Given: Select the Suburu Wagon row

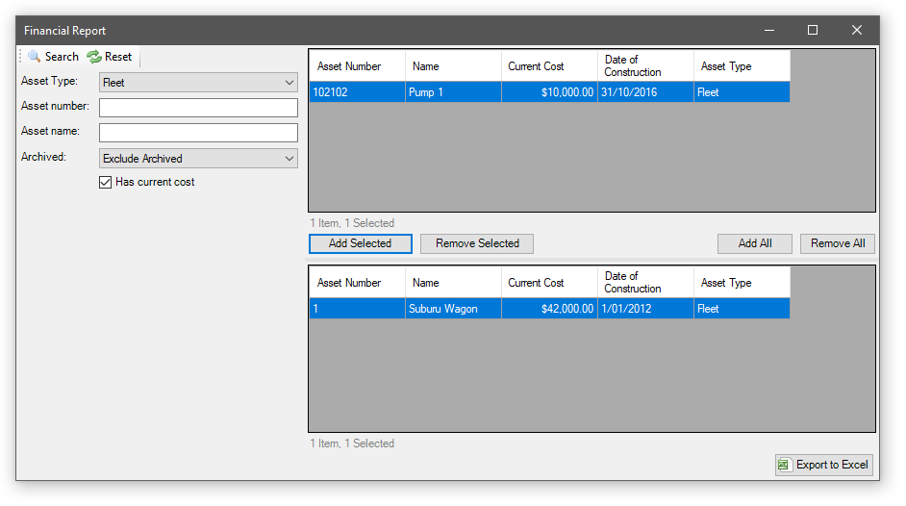Looking at the screenshot, I should [452, 309].
